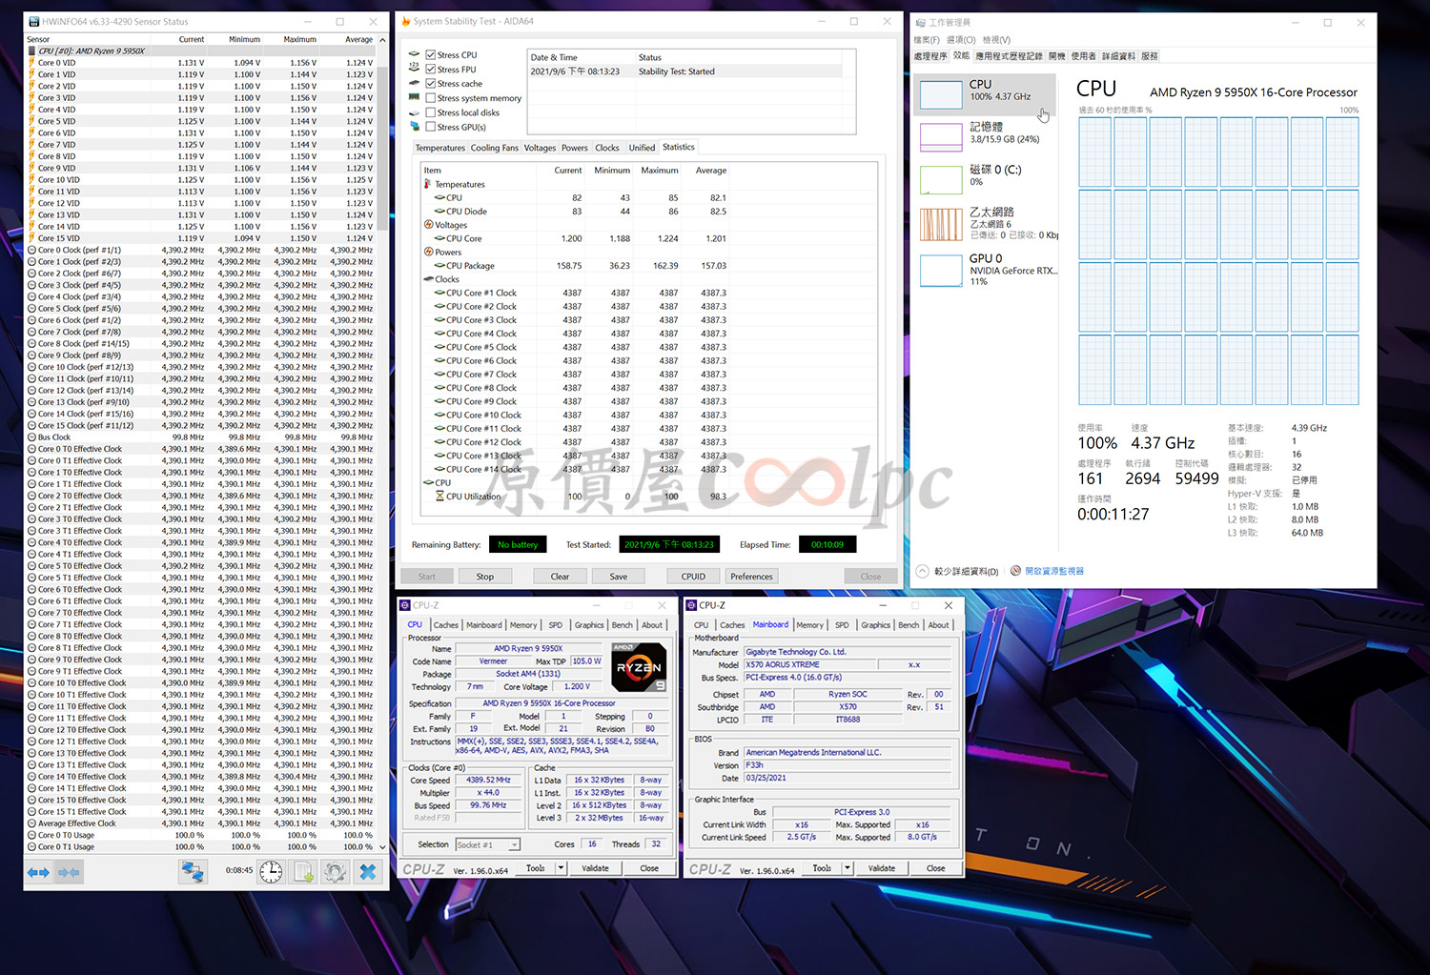
Task: Toggle Stress cache checkbox
Action: [x=430, y=84]
